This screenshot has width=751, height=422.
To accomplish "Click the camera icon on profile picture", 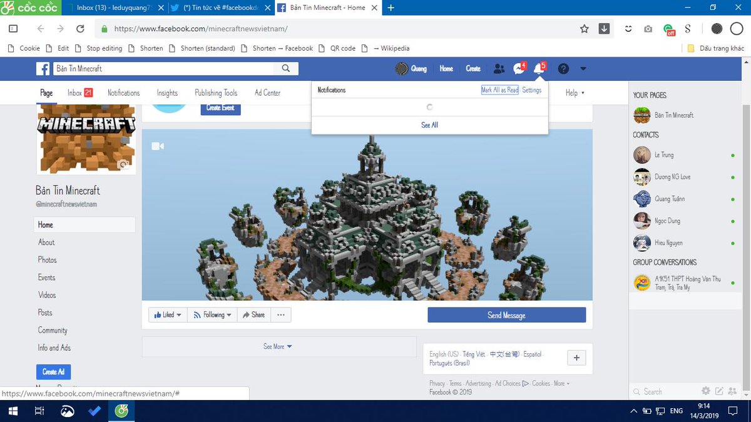I will (124, 165).
